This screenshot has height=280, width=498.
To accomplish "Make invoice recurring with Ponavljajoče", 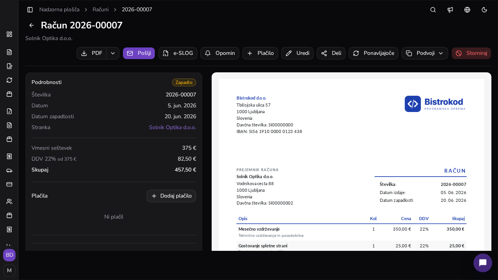I will (x=373, y=53).
